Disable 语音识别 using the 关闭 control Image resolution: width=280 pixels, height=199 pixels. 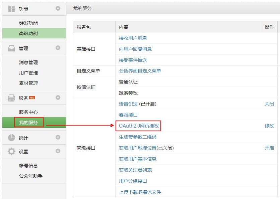(270, 104)
